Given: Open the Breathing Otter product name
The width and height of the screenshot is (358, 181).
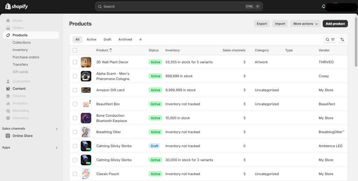Looking at the screenshot, I should 108,132.
